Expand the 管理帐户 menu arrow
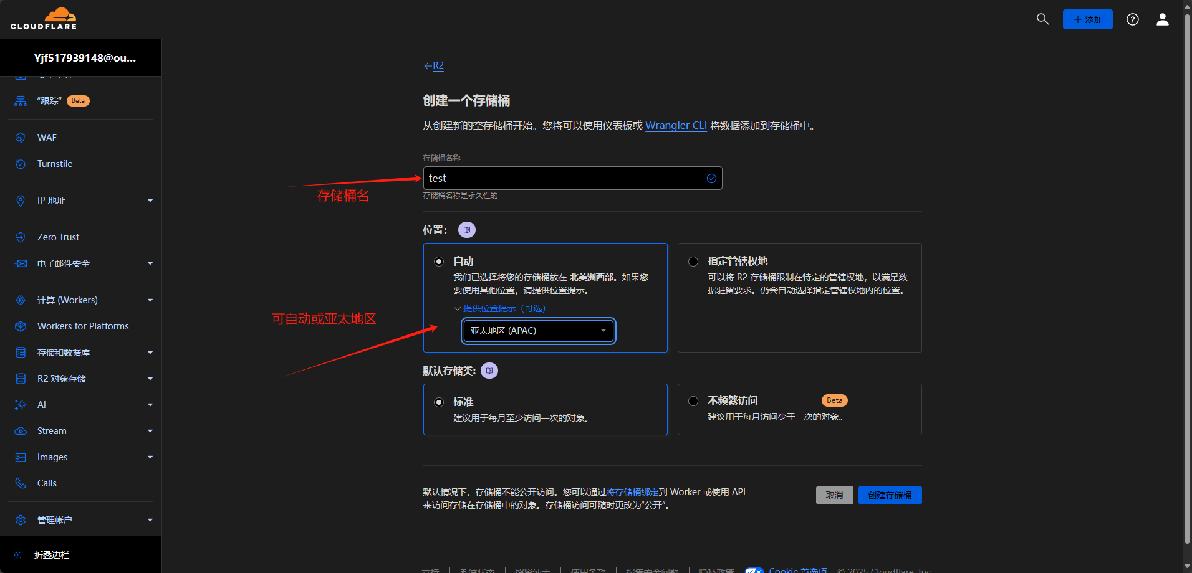 150,520
